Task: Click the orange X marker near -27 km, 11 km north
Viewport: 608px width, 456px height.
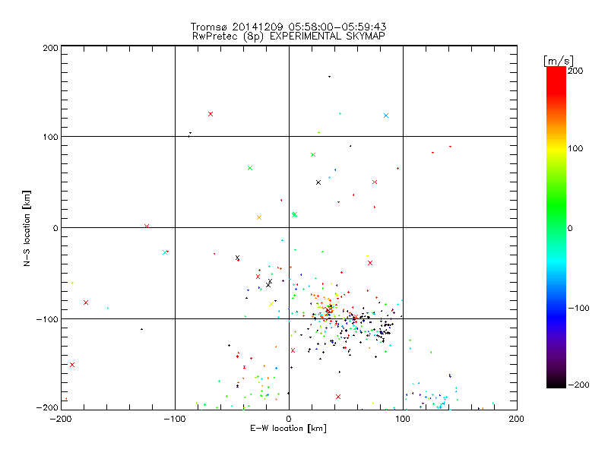Action: coord(259,217)
